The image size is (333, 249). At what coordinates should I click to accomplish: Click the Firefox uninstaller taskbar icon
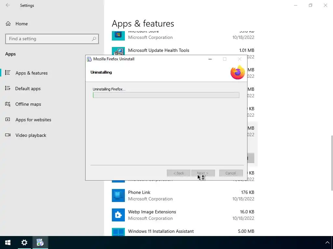click(x=40, y=243)
